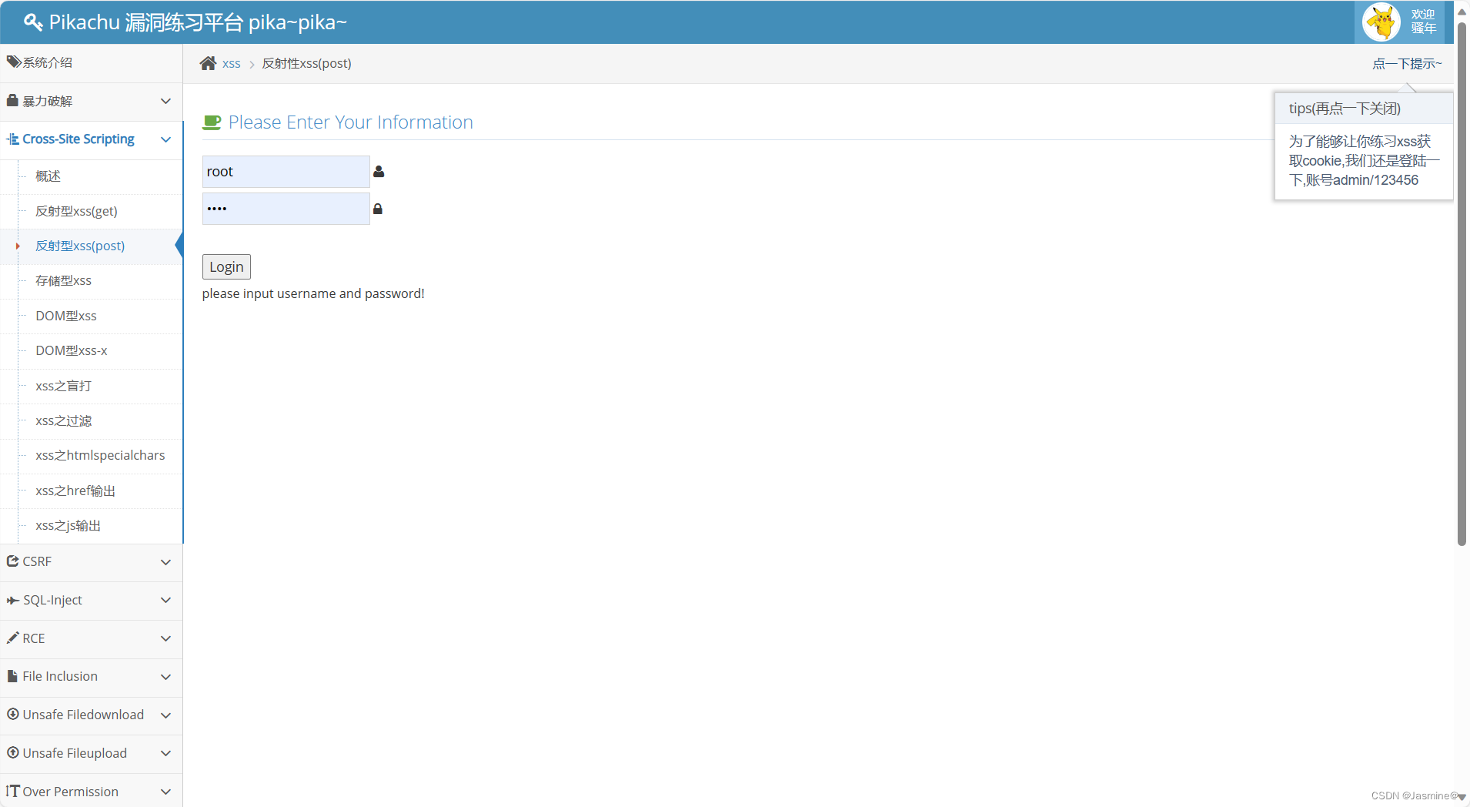Screen dimensions: 1470x807
Task: Focus the password input field
Action: (x=286, y=209)
